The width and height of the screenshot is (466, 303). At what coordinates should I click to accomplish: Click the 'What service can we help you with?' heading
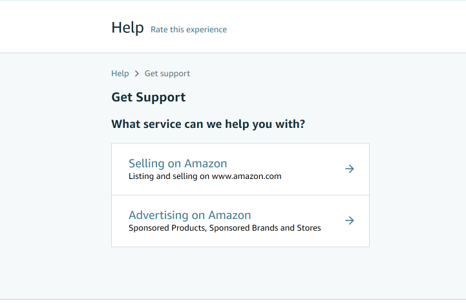tap(208, 124)
